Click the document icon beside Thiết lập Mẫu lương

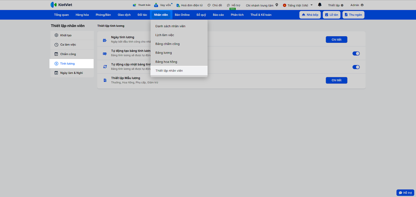(105, 80)
